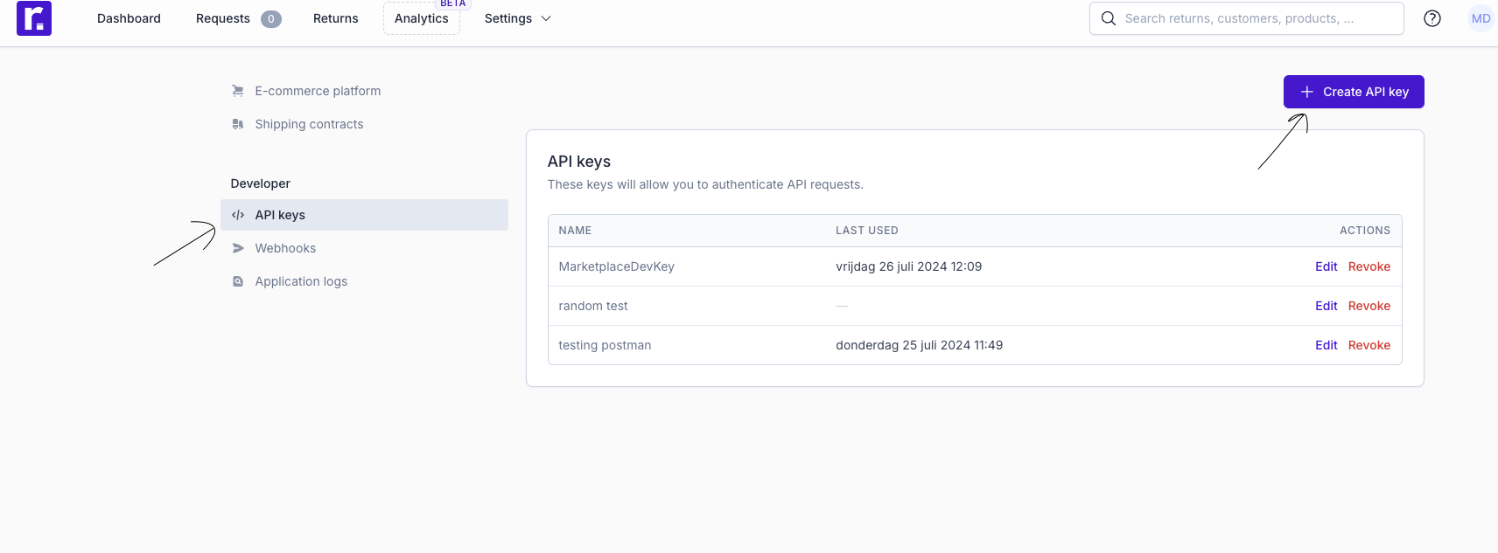Open the MD user avatar menu
1498x553 pixels.
[x=1480, y=18]
